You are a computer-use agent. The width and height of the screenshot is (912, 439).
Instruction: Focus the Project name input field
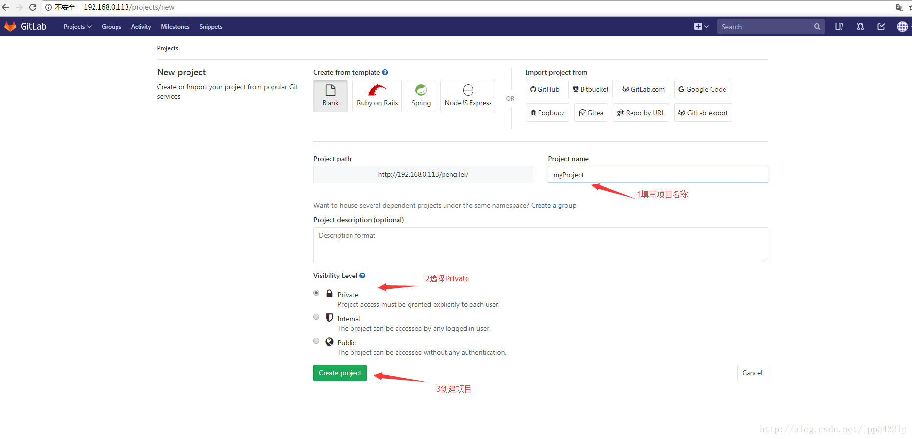[x=658, y=174]
